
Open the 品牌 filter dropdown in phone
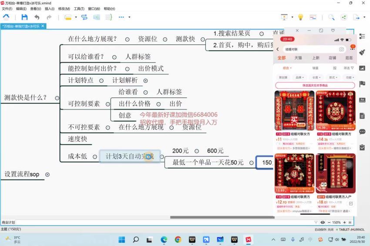[299, 77]
